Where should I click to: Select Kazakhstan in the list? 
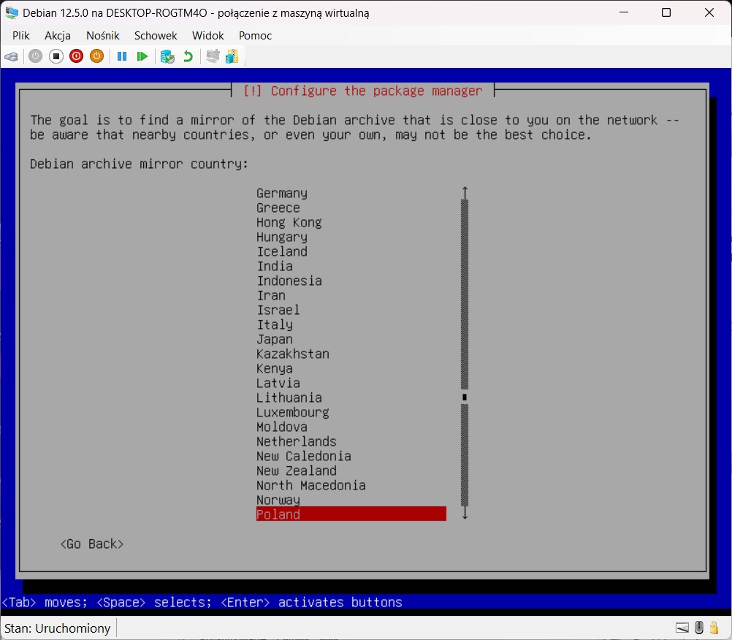[293, 354]
